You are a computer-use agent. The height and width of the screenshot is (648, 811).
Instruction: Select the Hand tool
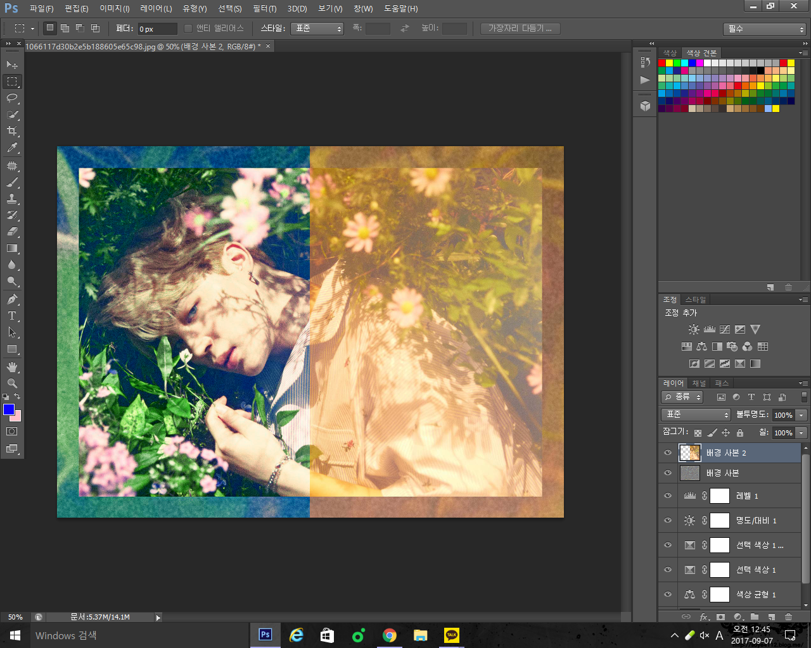(x=12, y=367)
